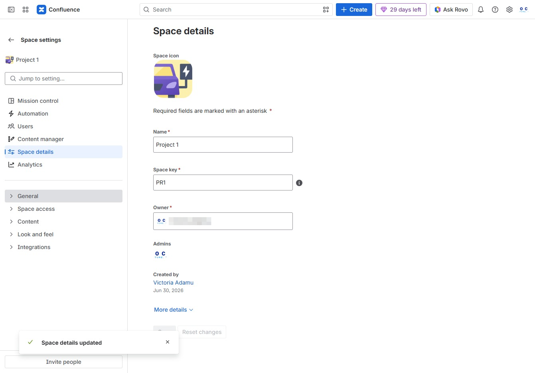The image size is (535, 373).
Task: Click the Jun 30, 2026 creation date
Action: pyautogui.click(x=168, y=291)
